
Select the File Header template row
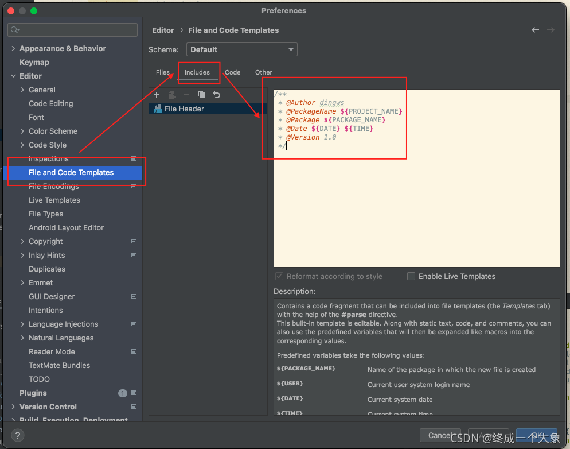[x=208, y=109]
